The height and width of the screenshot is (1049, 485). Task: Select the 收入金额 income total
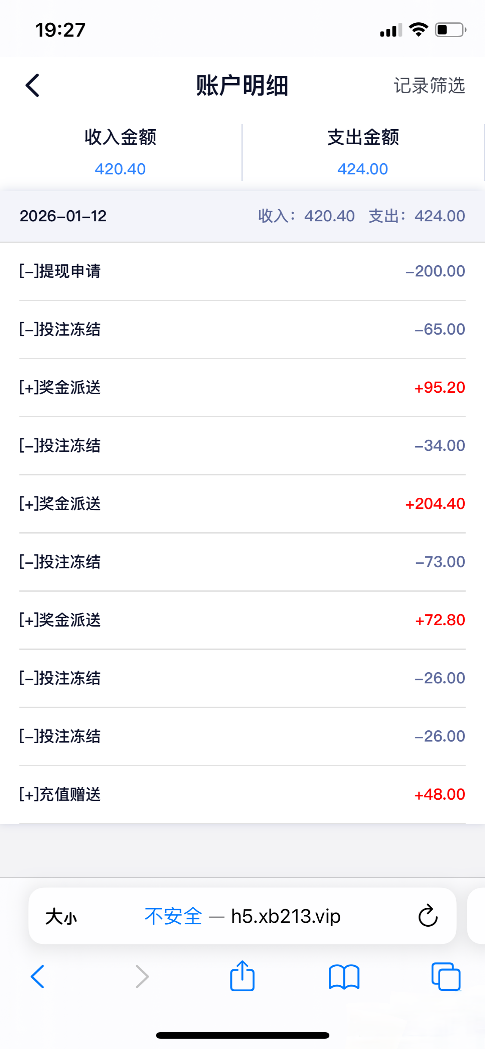120,152
